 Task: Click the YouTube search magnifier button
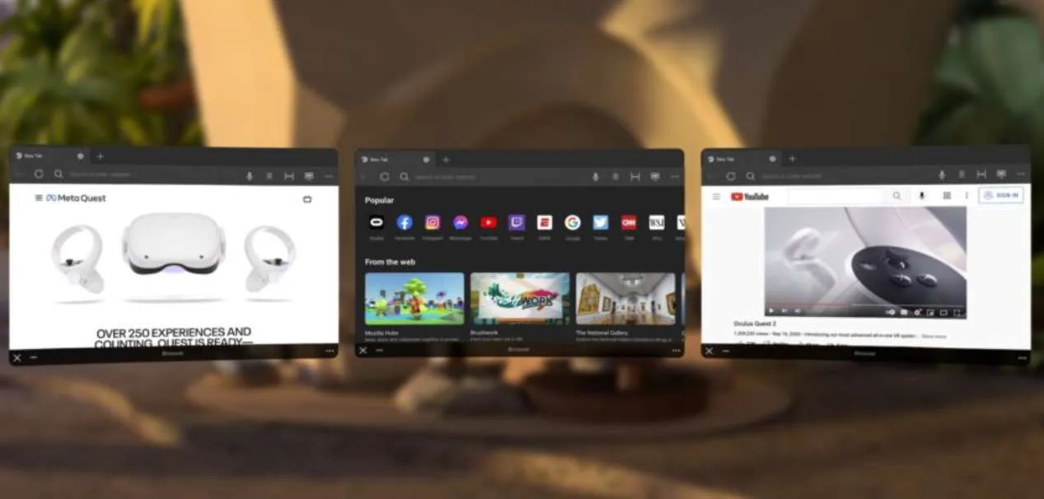[897, 196]
